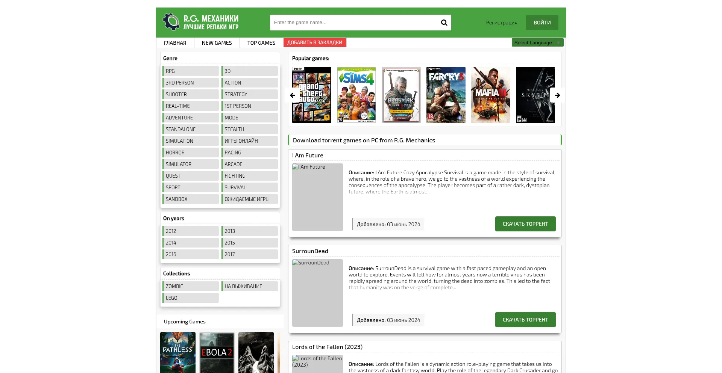Image resolution: width=722 pixels, height=373 pixels.
Task: Open the Регистрация registration link
Action: click(x=501, y=23)
